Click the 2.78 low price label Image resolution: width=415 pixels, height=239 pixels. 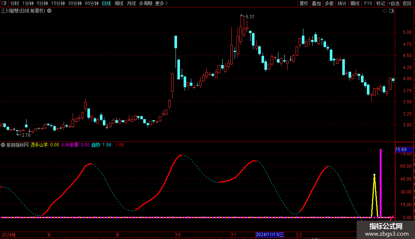point(26,135)
